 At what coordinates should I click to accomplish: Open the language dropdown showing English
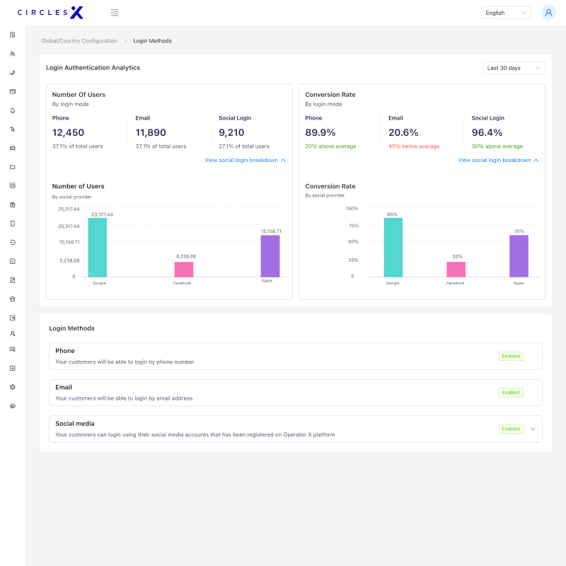[506, 13]
